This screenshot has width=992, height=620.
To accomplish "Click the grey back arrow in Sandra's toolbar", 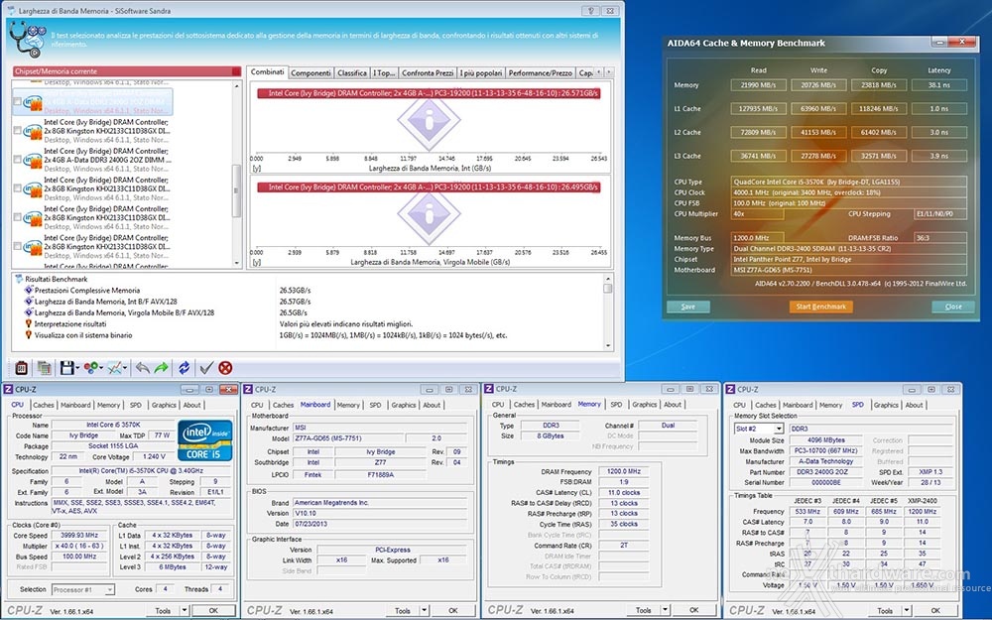I will (x=142, y=368).
